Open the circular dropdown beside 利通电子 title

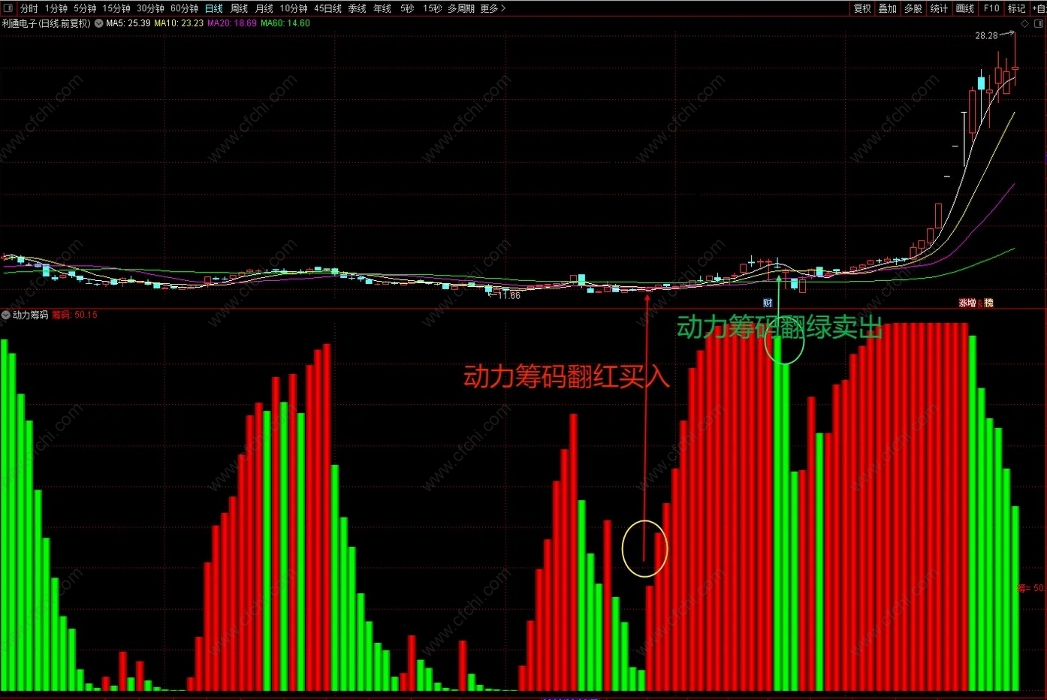[x=98, y=23]
